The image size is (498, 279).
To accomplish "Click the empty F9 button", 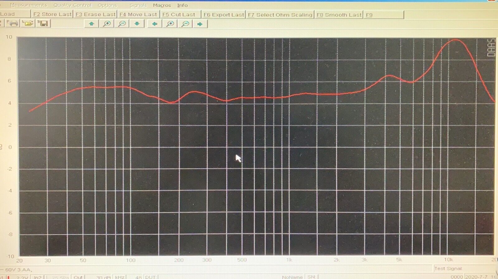I will pyautogui.click(x=384, y=15).
